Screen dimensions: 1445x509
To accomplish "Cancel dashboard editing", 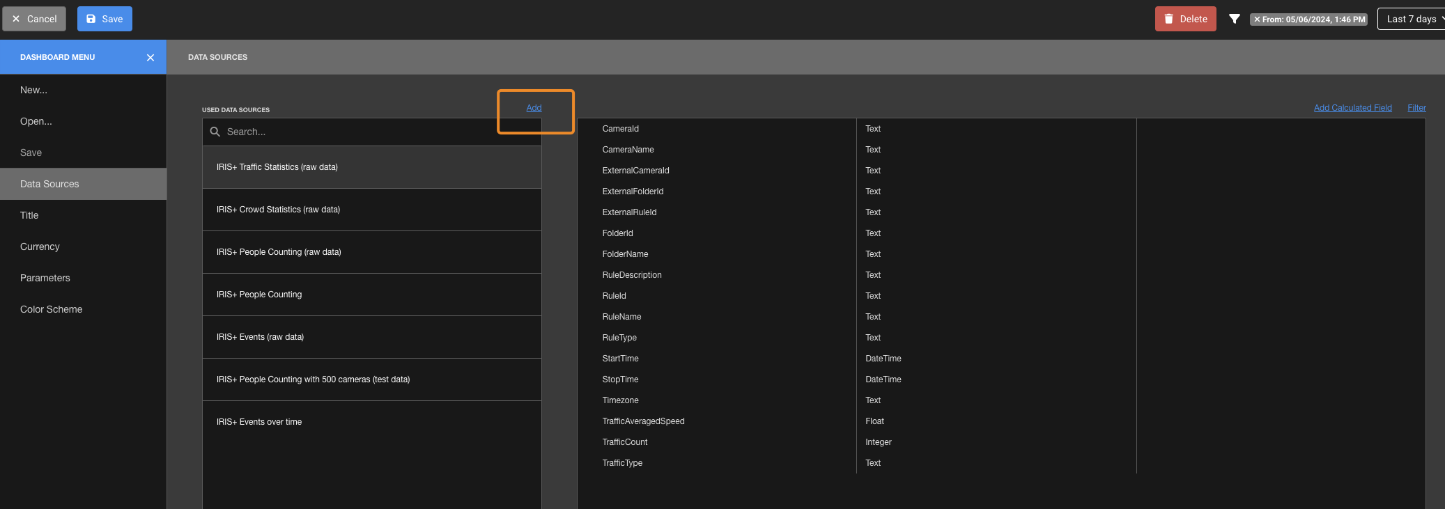I will pos(34,19).
